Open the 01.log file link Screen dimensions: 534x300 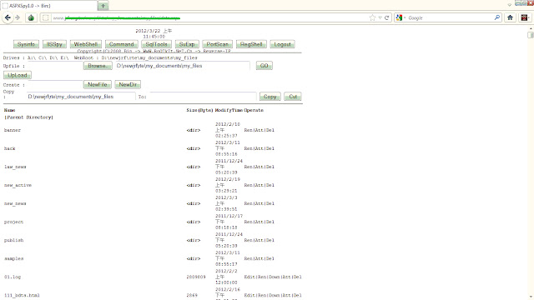[13, 277]
